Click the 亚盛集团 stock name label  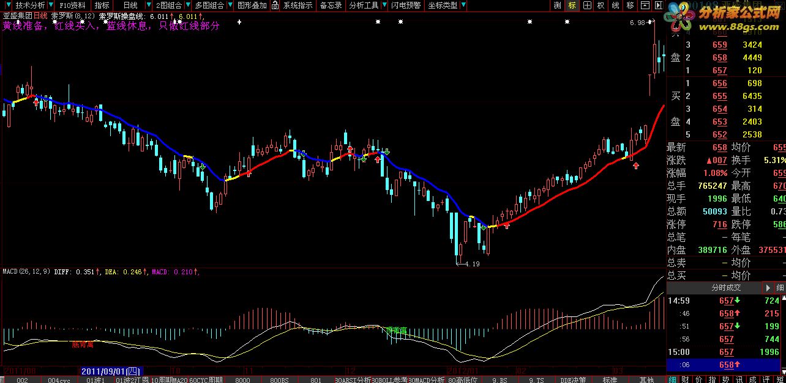(17, 15)
